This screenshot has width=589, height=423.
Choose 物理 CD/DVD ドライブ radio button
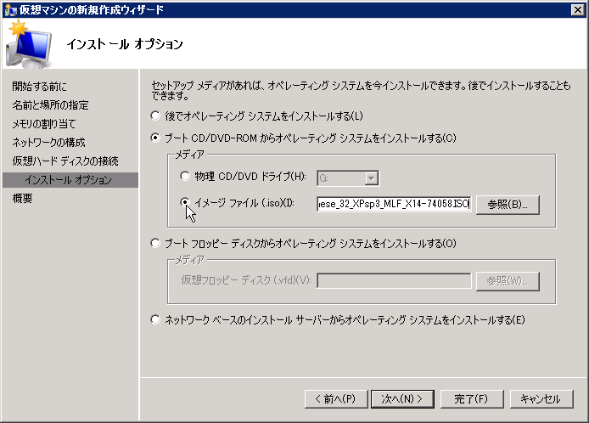[185, 176]
